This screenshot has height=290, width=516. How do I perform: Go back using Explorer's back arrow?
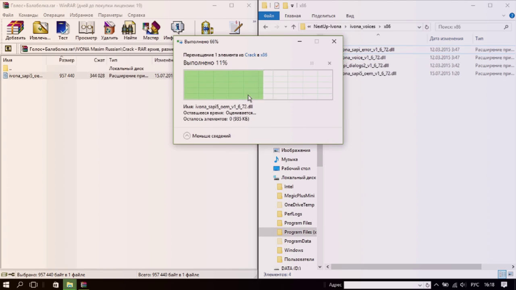click(265, 27)
